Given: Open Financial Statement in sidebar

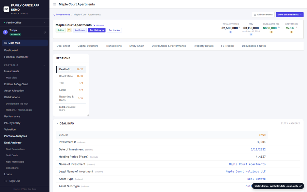Looking at the screenshot, I should (16, 57).
